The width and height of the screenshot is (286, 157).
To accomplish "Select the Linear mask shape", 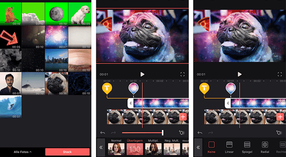I will pyautogui.click(x=229, y=147).
